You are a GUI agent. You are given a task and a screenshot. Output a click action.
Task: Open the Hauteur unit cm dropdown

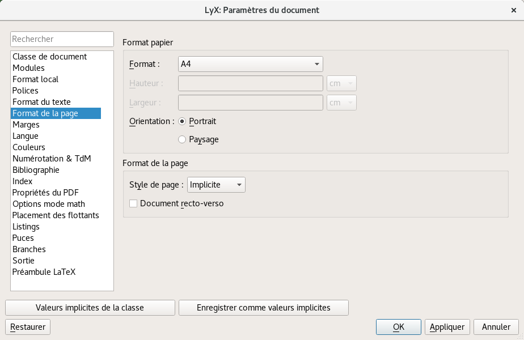pyautogui.click(x=341, y=83)
